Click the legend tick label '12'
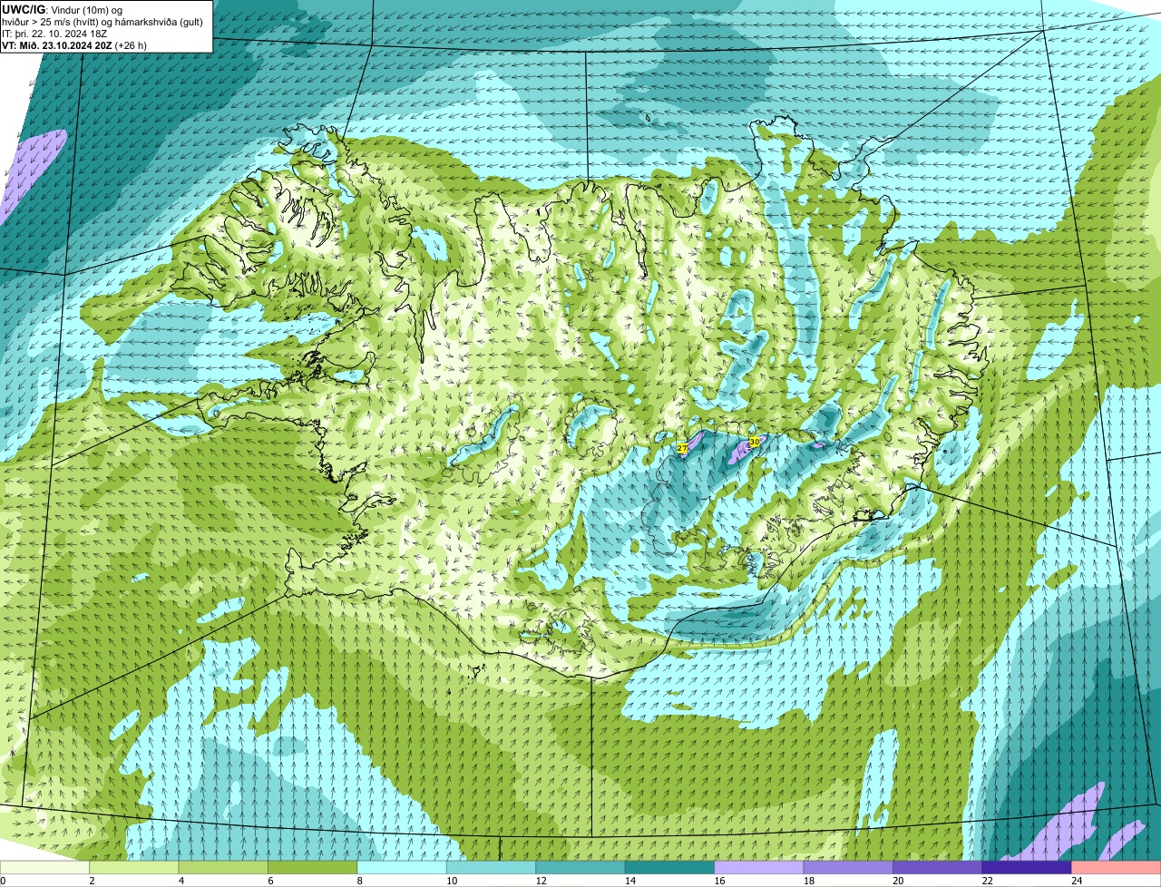1161x887 pixels. click(541, 881)
